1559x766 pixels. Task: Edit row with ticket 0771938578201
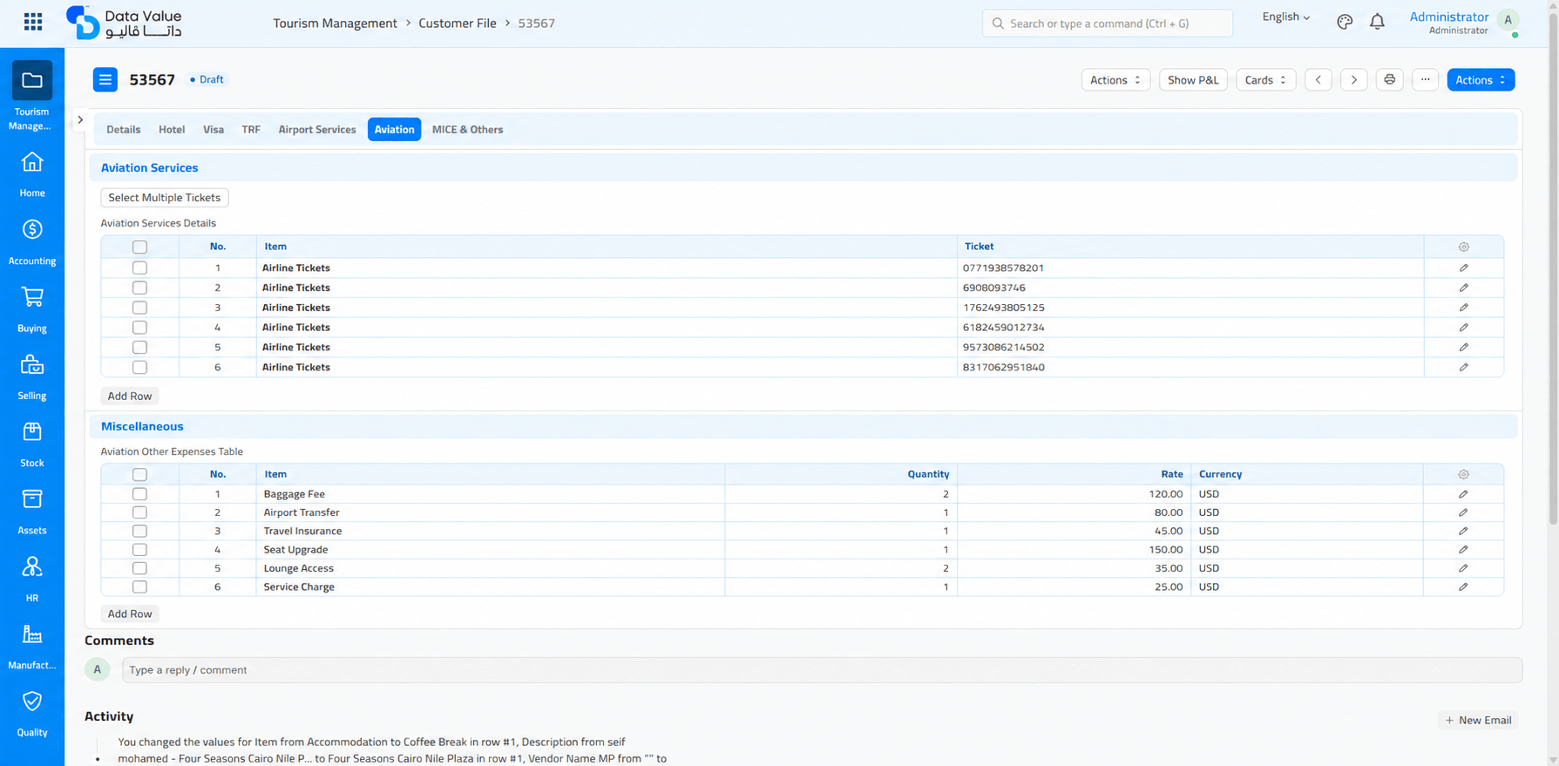click(x=1464, y=268)
